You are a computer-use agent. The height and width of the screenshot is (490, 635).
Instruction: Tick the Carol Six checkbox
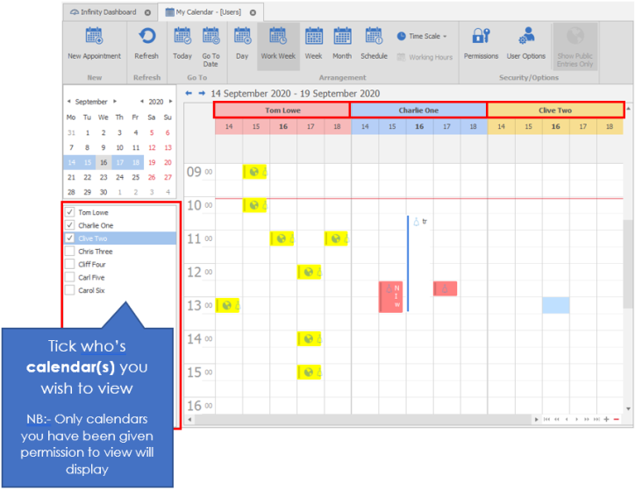(x=69, y=290)
